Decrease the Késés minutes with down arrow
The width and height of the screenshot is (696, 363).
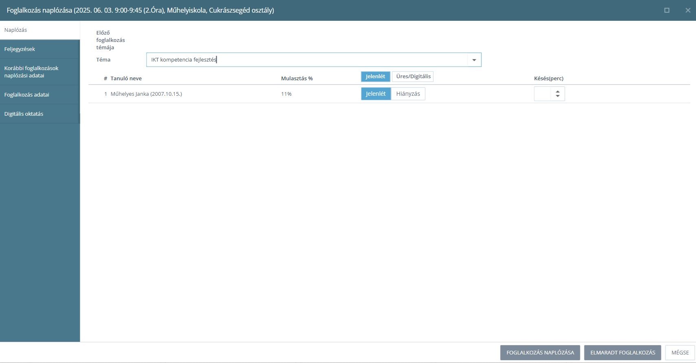558,96
